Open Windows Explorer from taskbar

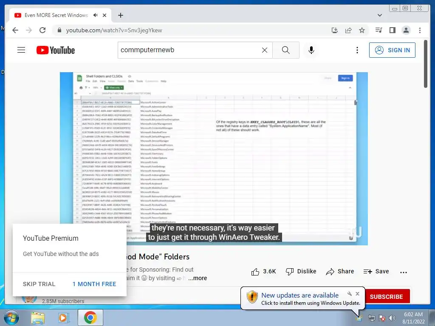pyautogui.click(x=38, y=318)
